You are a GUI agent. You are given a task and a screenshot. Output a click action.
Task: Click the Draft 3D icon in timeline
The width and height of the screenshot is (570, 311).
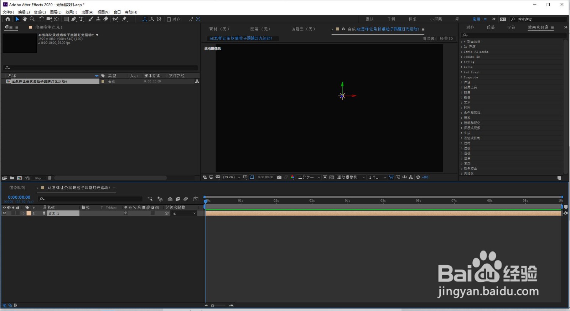[160, 199]
